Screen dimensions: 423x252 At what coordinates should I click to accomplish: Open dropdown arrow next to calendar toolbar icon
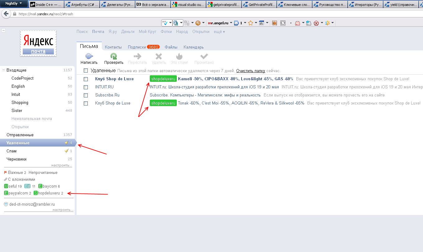tap(267, 23)
